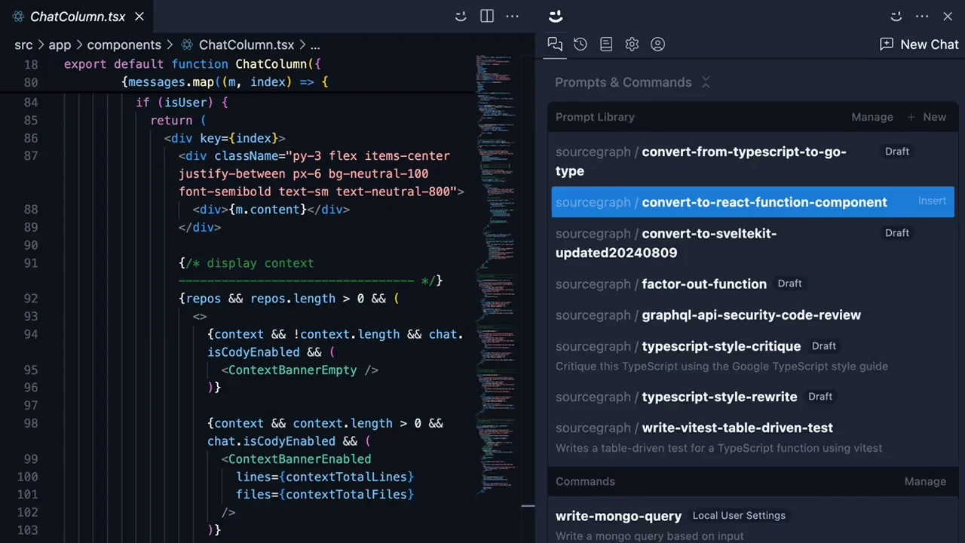965x543 pixels.
Task: Open the components breadcrumb dropdown
Action: 124,44
